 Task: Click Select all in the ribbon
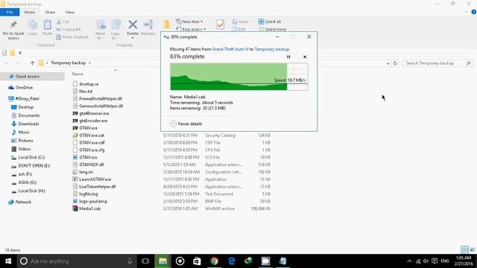pos(270,22)
